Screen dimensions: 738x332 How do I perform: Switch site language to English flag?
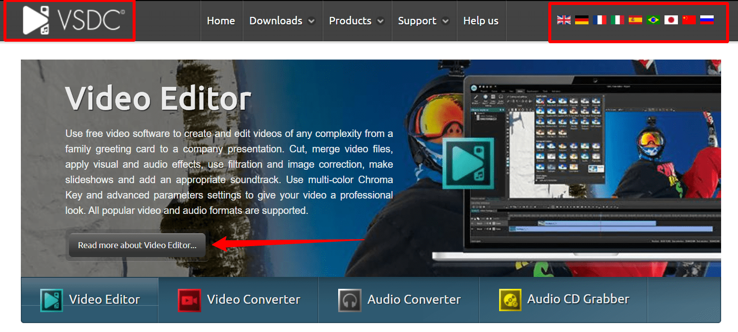pos(564,20)
